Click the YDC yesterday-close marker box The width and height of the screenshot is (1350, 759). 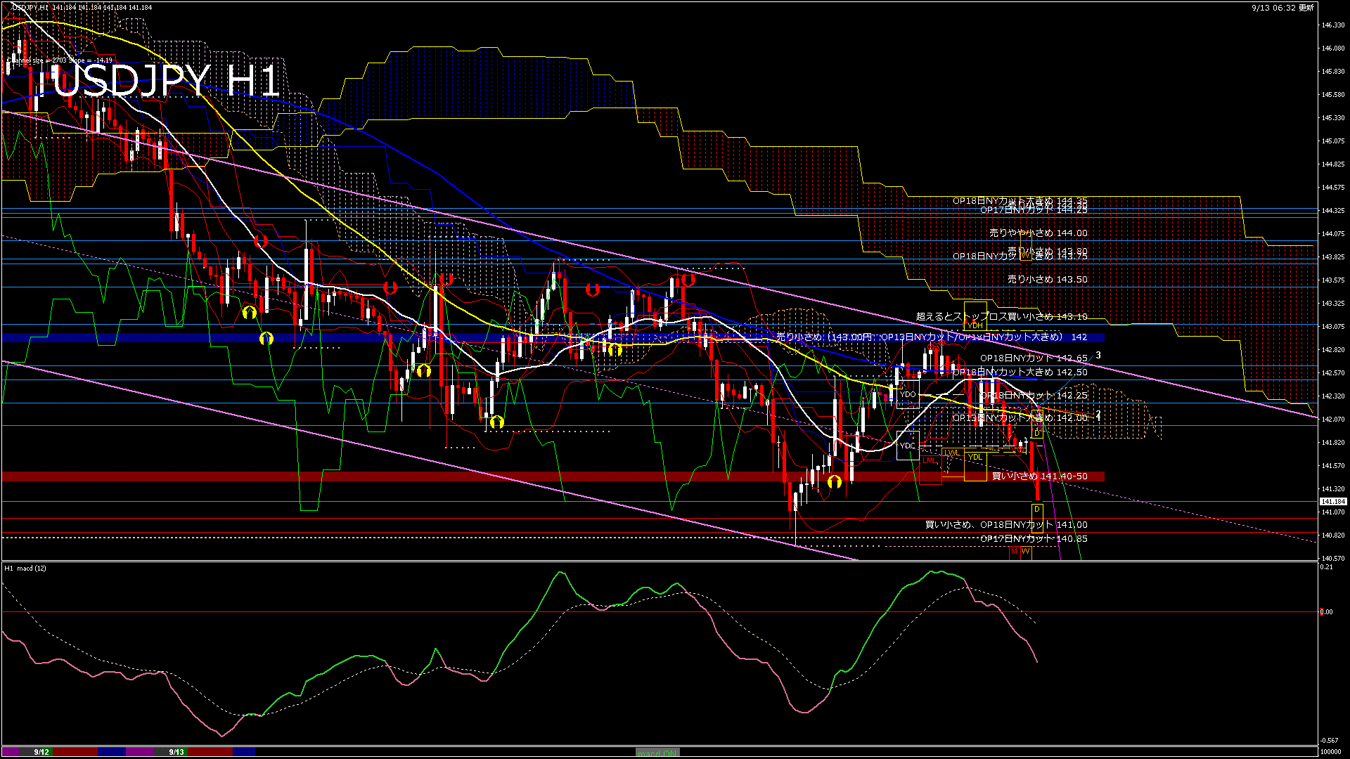coord(908,446)
